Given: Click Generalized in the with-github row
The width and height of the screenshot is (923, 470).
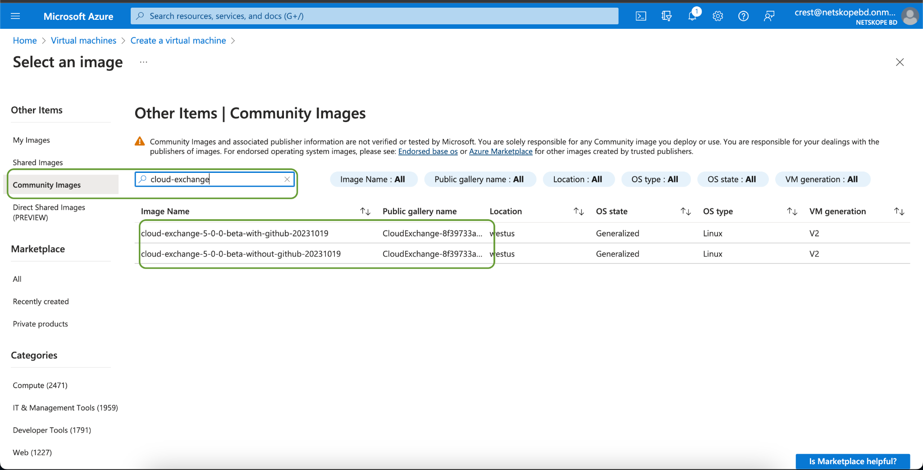Looking at the screenshot, I should coord(617,233).
